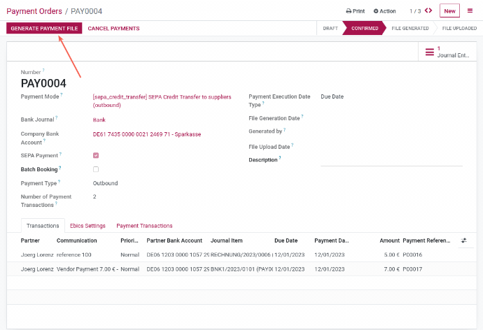Select the File Generated status stage
Image resolution: width=483 pixels, height=330 pixels.
[x=409, y=28]
